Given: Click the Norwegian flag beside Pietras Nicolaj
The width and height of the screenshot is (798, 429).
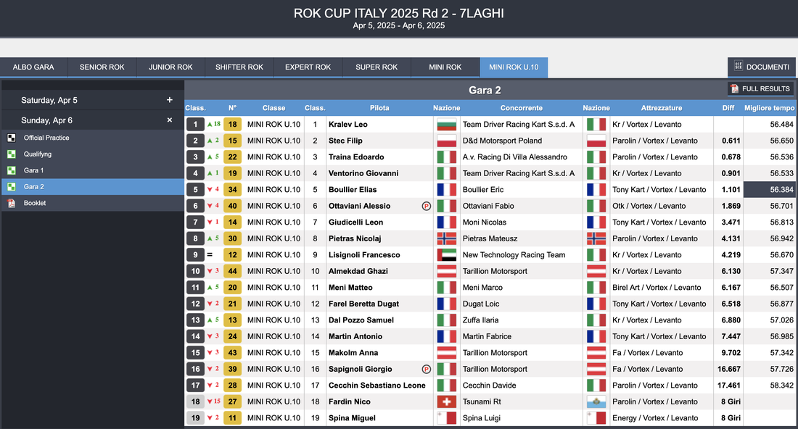Looking at the screenshot, I should (x=446, y=238).
